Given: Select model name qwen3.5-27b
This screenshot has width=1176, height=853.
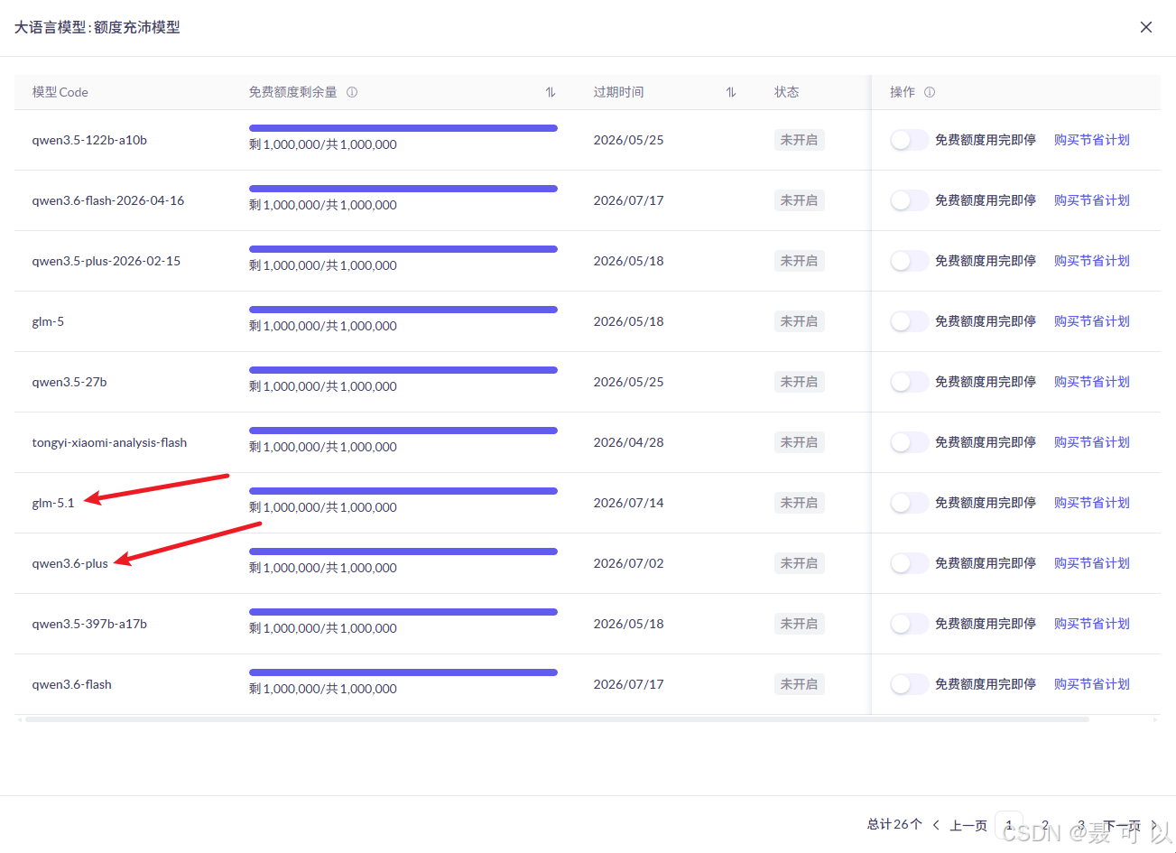Looking at the screenshot, I should [69, 382].
